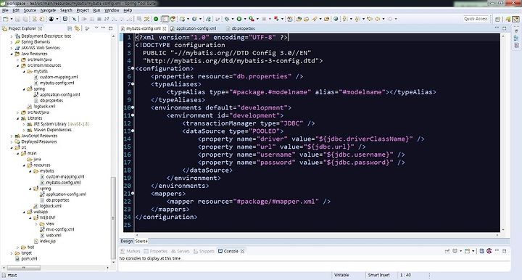Viewport: 522px width, 280px height.
Task: Minimize the Project Explorer view
Action: [103, 28]
